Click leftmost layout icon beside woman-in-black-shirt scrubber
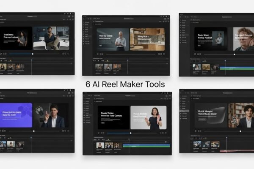254x169 pixels. coord(161,133)
